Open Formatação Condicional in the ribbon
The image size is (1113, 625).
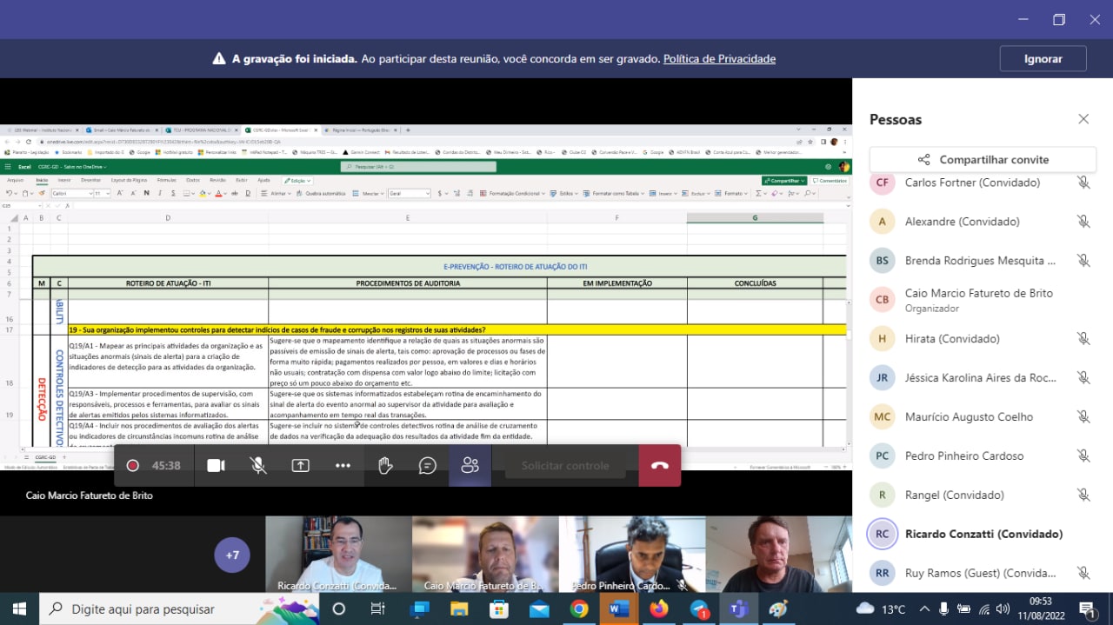click(x=517, y=194)
